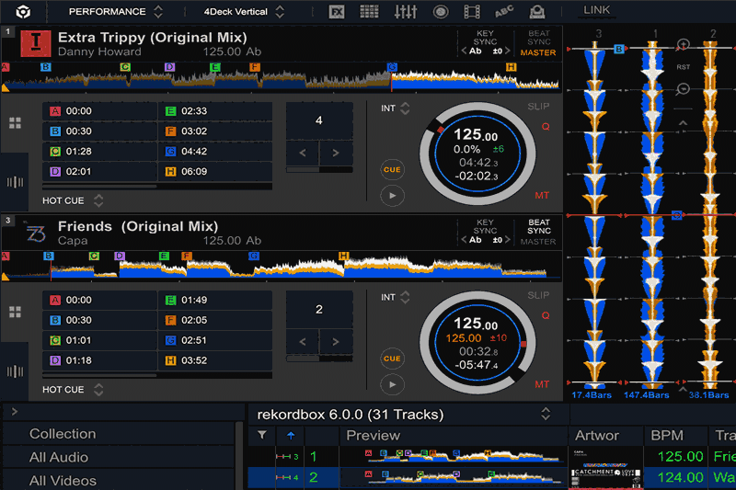Decrease beat jump size on deck 3
Viewport: 736px width, 490px height.
click(303, 342)
